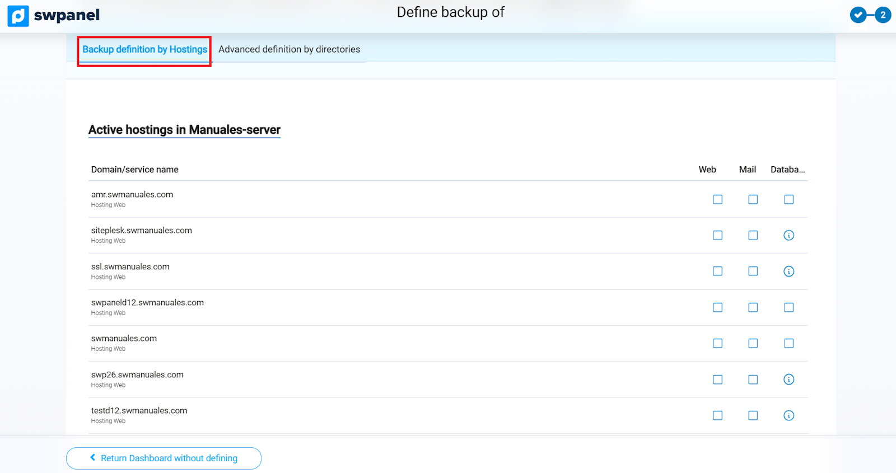Switch to Advanced definition by directories tab
This screenshot has height=473, width=896.
click(289, 49)
